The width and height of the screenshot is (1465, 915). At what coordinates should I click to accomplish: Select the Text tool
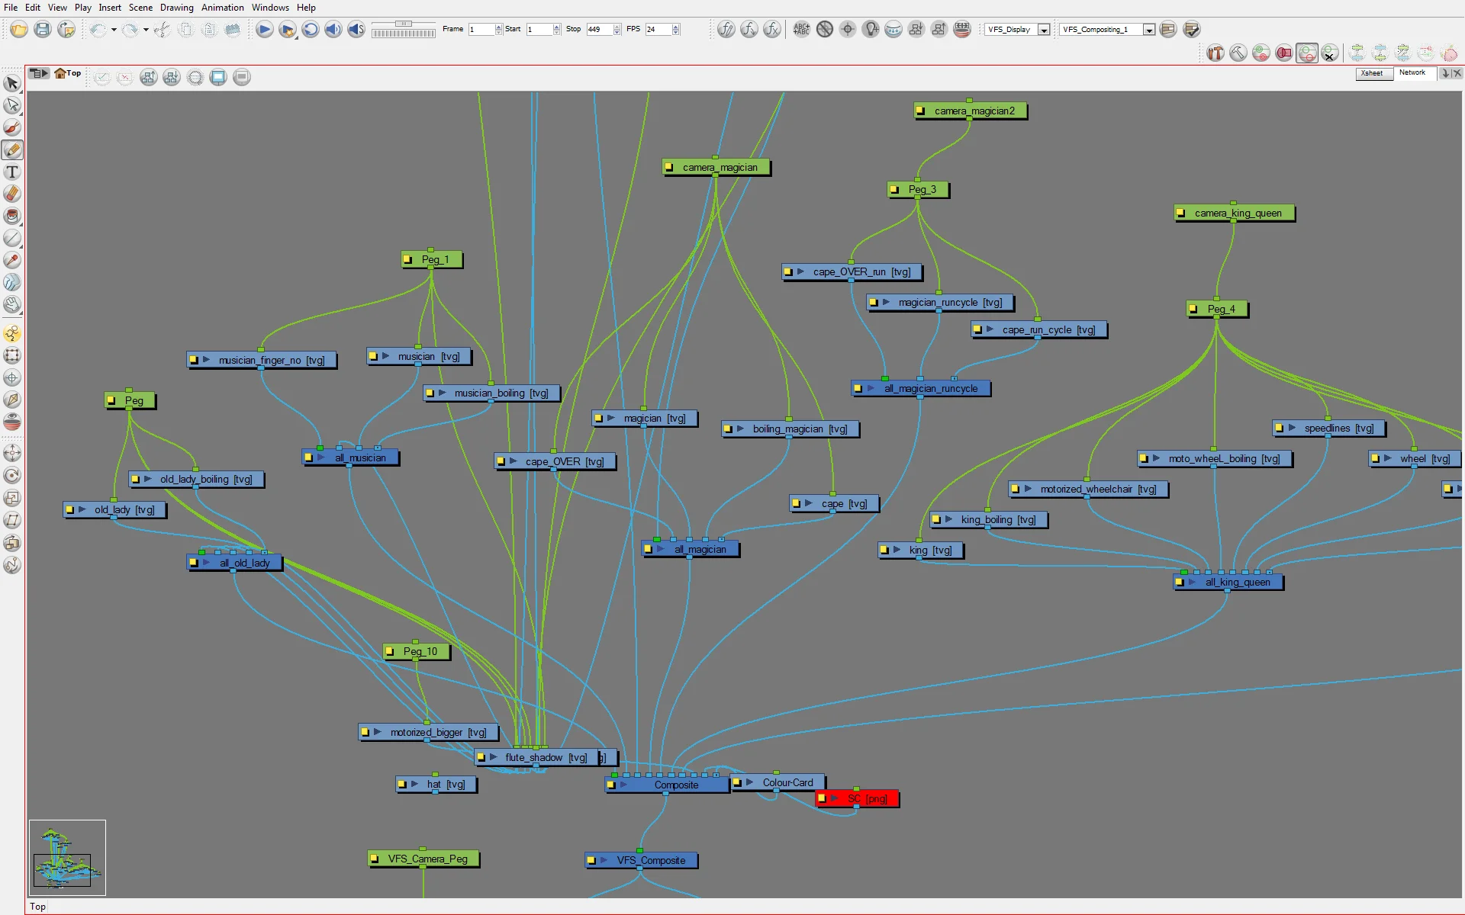pos(12,172)
